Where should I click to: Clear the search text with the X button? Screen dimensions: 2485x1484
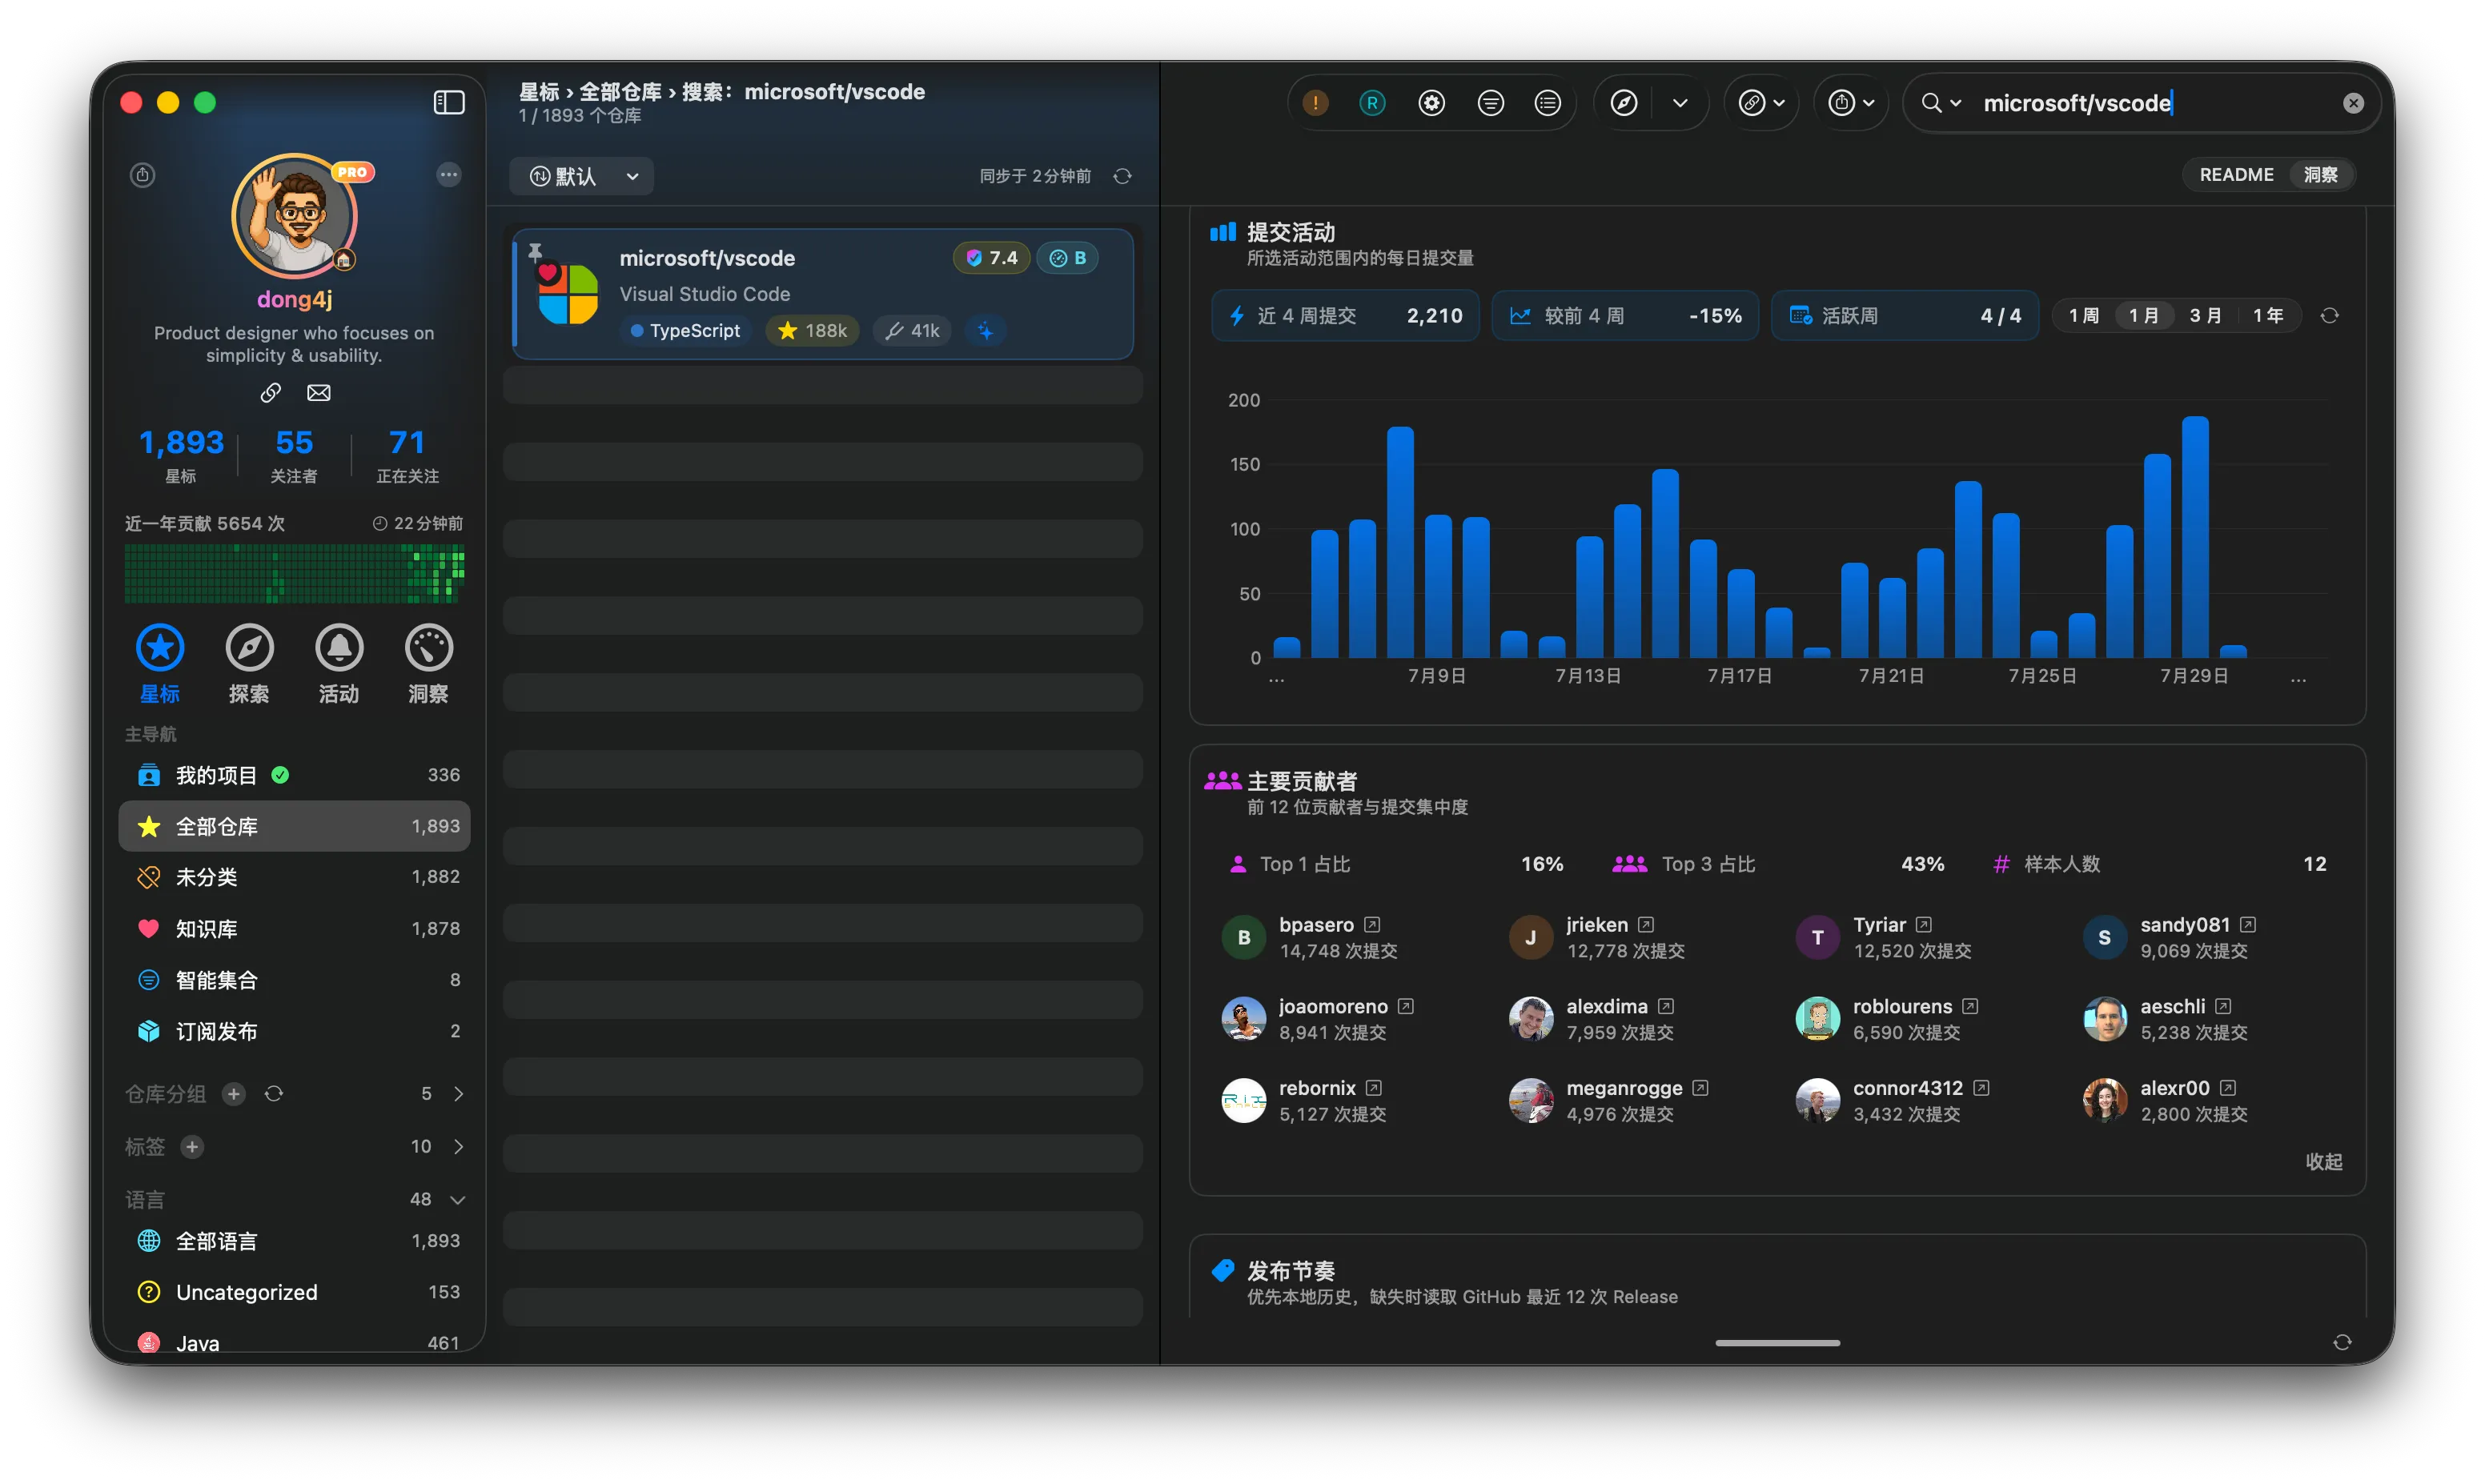(2353, 103)
